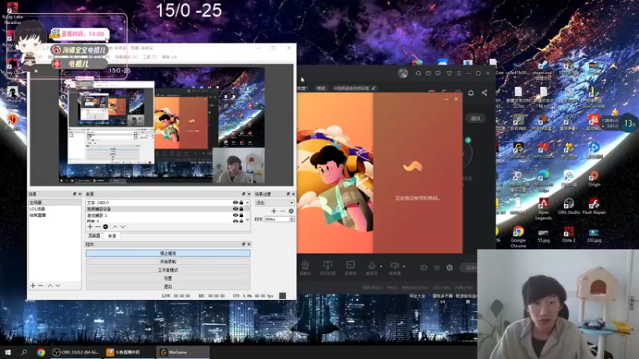
Task: Expand speaker options arrow in streaming app
Action: click(x=404, y=266)
